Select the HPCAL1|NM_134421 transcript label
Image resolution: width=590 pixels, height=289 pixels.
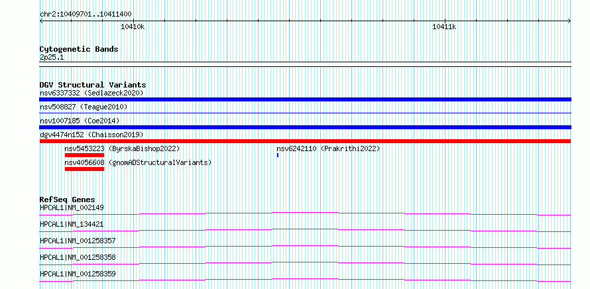(72, 224)
